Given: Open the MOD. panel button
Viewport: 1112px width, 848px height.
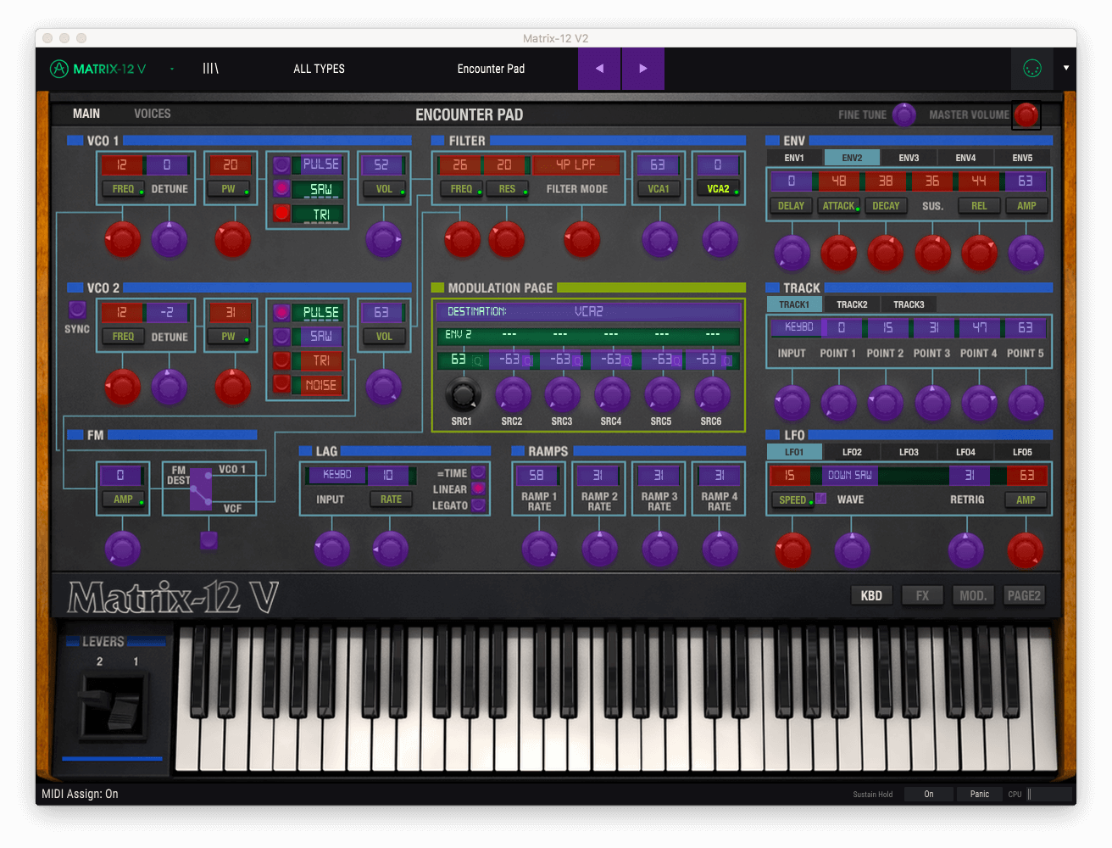Looking at the screenshot, I should [x=973, y=596].
